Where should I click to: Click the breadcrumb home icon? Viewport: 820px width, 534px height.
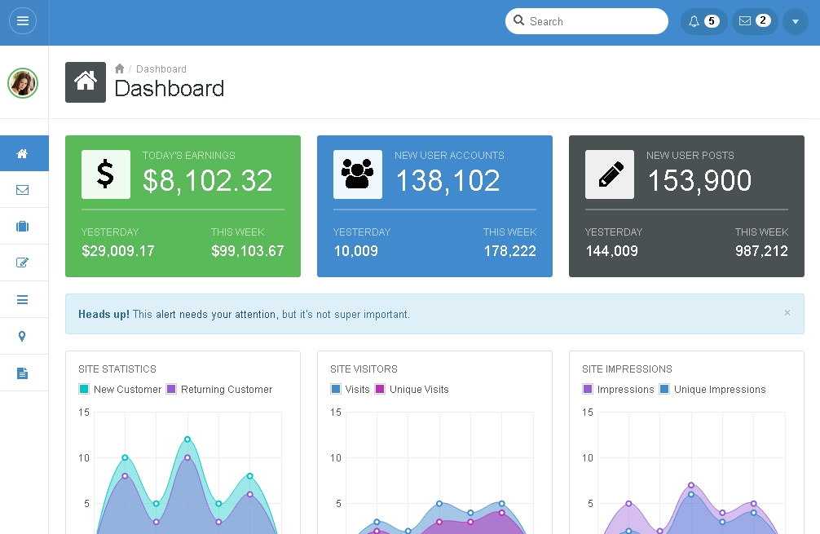pyautogui.click(x=120, y=69)
